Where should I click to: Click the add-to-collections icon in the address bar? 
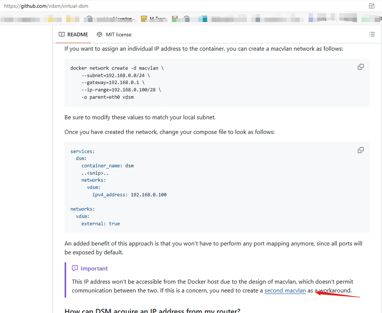(372, 6)
